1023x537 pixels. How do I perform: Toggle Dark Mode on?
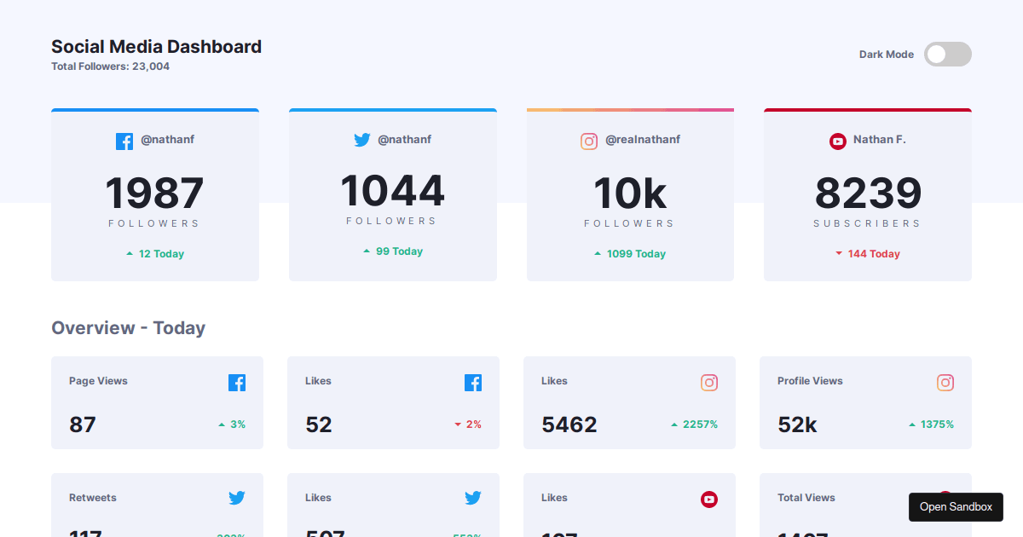947,54
